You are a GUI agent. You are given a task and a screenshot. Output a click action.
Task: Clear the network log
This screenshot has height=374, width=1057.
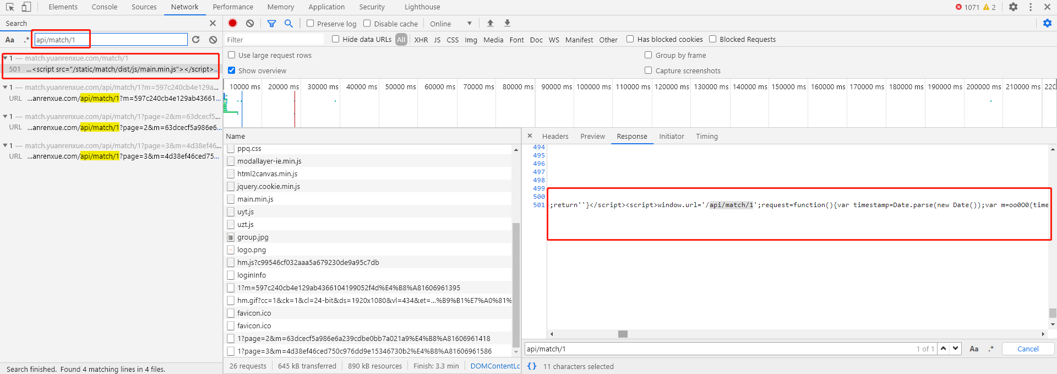click(250, 23)
